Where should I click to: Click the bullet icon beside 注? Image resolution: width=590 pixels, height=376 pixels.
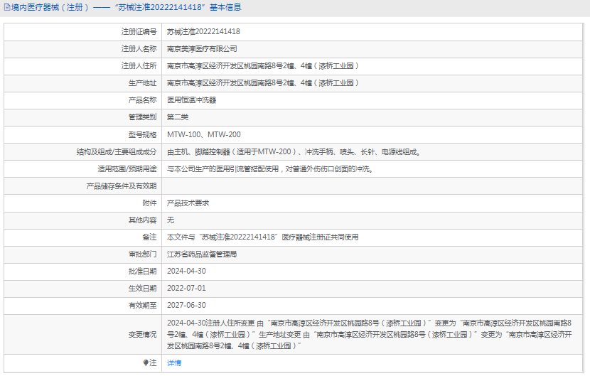(146, 362)
